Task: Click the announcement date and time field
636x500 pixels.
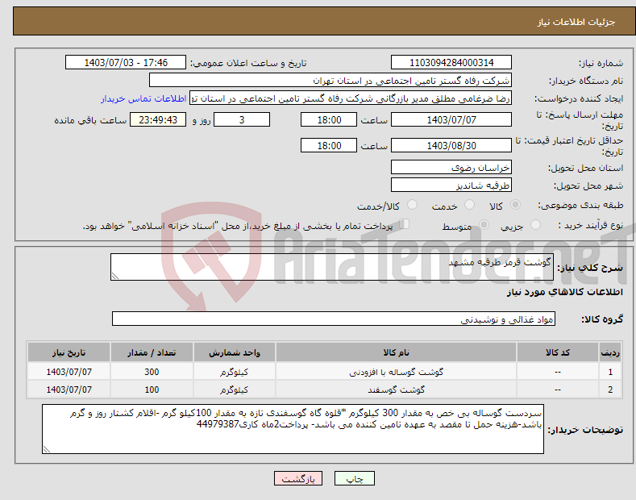Action: tap(126, 63)
